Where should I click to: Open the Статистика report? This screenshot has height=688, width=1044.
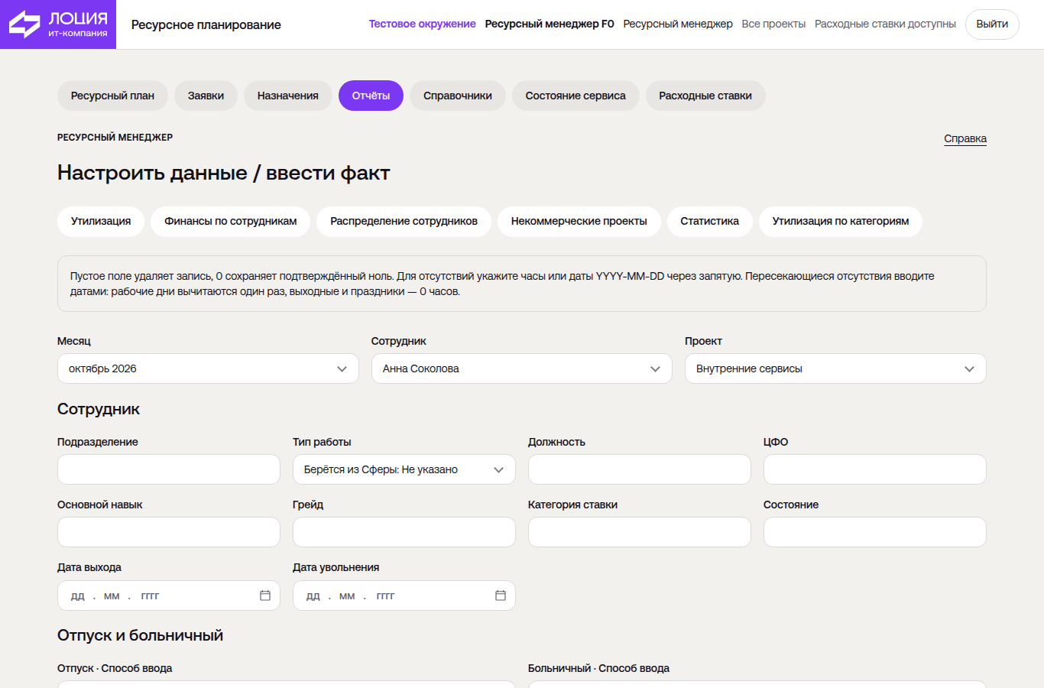(710, 222)
